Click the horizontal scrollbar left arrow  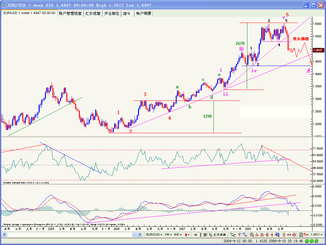coord(3,235)
